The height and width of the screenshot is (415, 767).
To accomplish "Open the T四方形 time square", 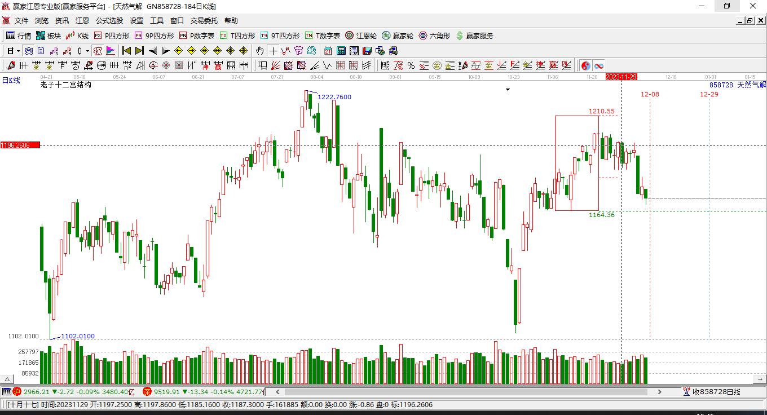I will [x=237, y=36].
